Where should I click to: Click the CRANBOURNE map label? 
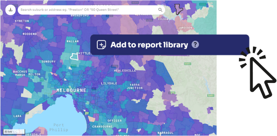coord(102,127)
